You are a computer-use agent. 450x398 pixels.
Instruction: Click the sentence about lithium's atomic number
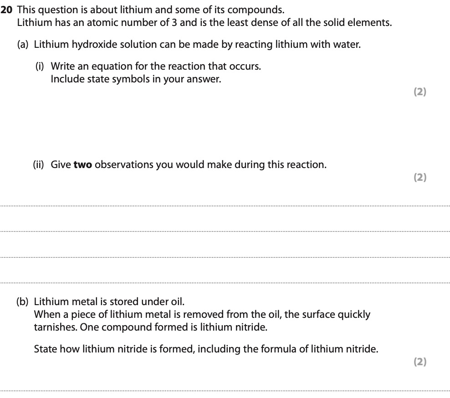[x=204, y=22]
